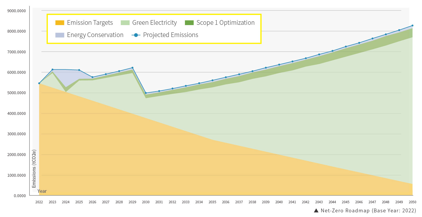This screenshot has width=422, height=217.
Task: Click the 2037 x-axis year label
Action: pyautogui.click(x=239, y=202)
